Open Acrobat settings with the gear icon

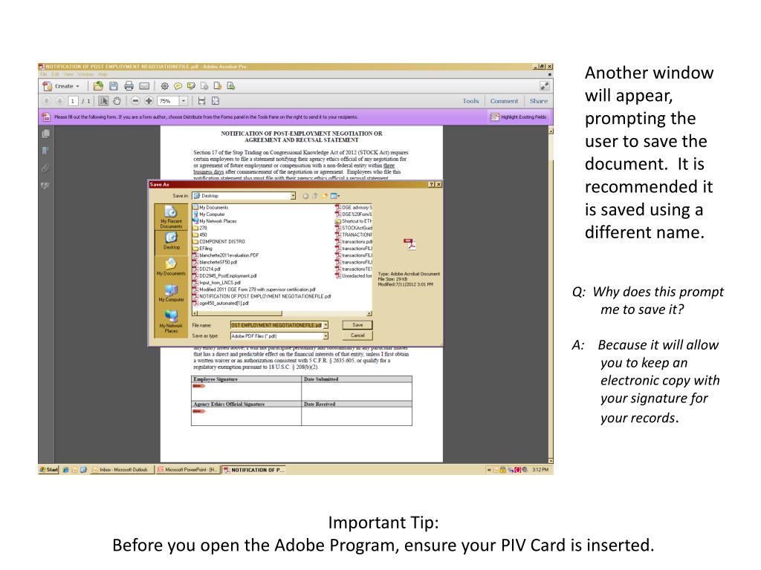click(x=165, y=86)
